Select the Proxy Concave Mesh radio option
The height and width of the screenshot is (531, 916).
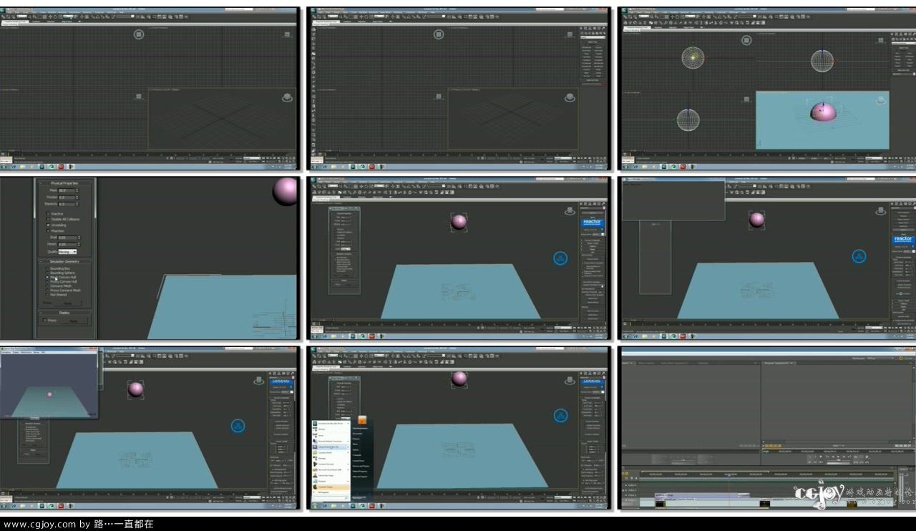tap(47, 291)
